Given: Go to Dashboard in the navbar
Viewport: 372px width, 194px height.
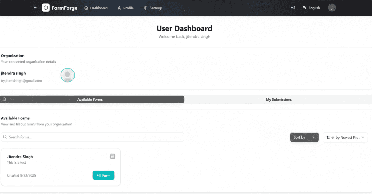Looking at the screenshot, I should (x=96, y=8).
